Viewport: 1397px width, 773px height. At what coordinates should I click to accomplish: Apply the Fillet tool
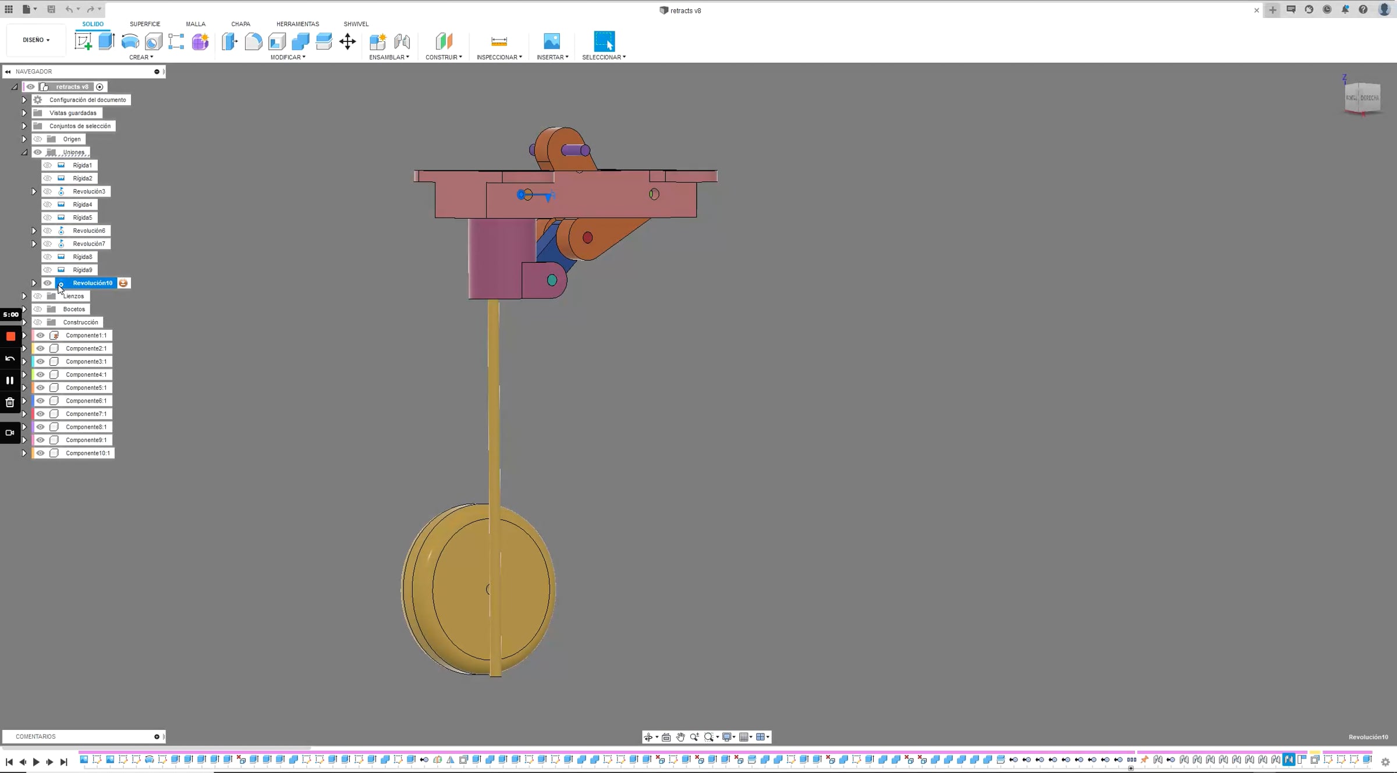point(253,41)
